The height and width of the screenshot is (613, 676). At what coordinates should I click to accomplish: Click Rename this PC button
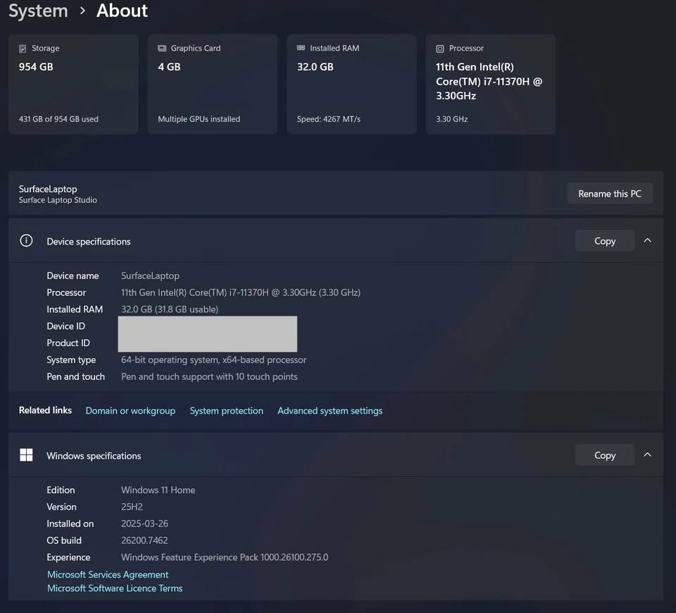click(610, 194)
